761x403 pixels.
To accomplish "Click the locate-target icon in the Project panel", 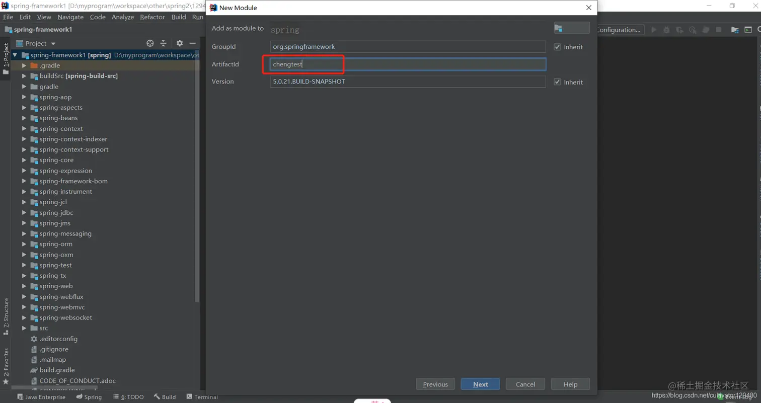I will tap(150, 43).
